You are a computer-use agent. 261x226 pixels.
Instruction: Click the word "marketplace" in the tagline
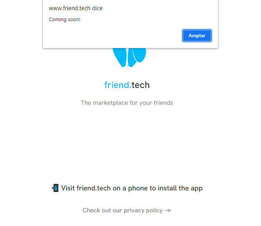[110, 103]
